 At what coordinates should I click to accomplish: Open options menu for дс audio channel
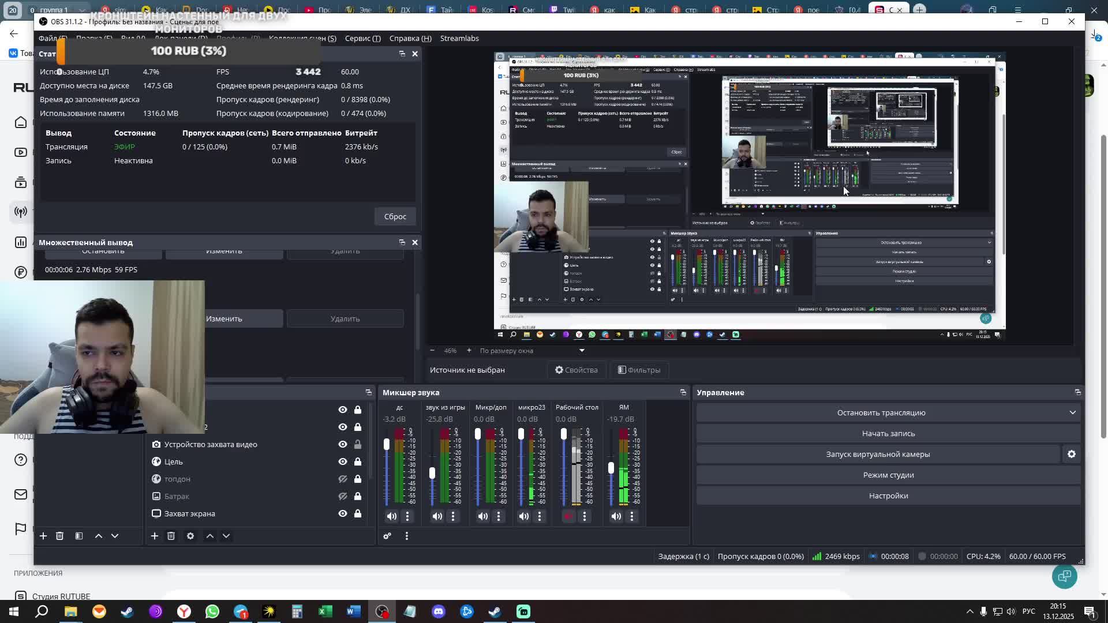(407, 516)
